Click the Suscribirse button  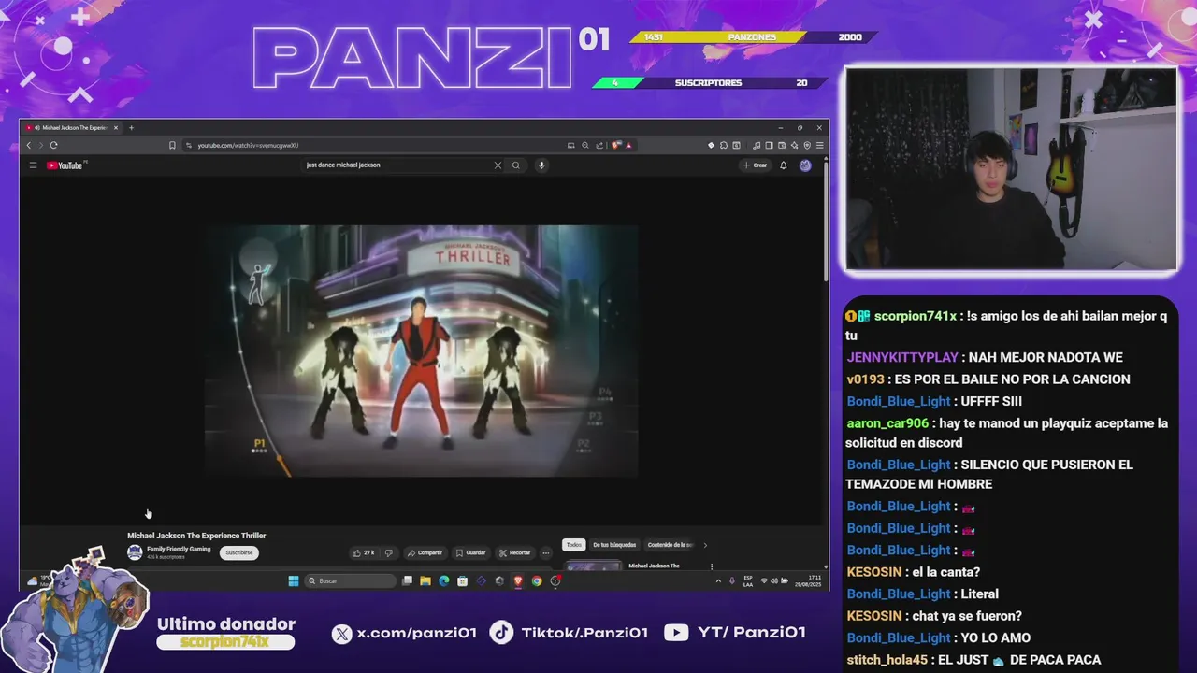238,552
